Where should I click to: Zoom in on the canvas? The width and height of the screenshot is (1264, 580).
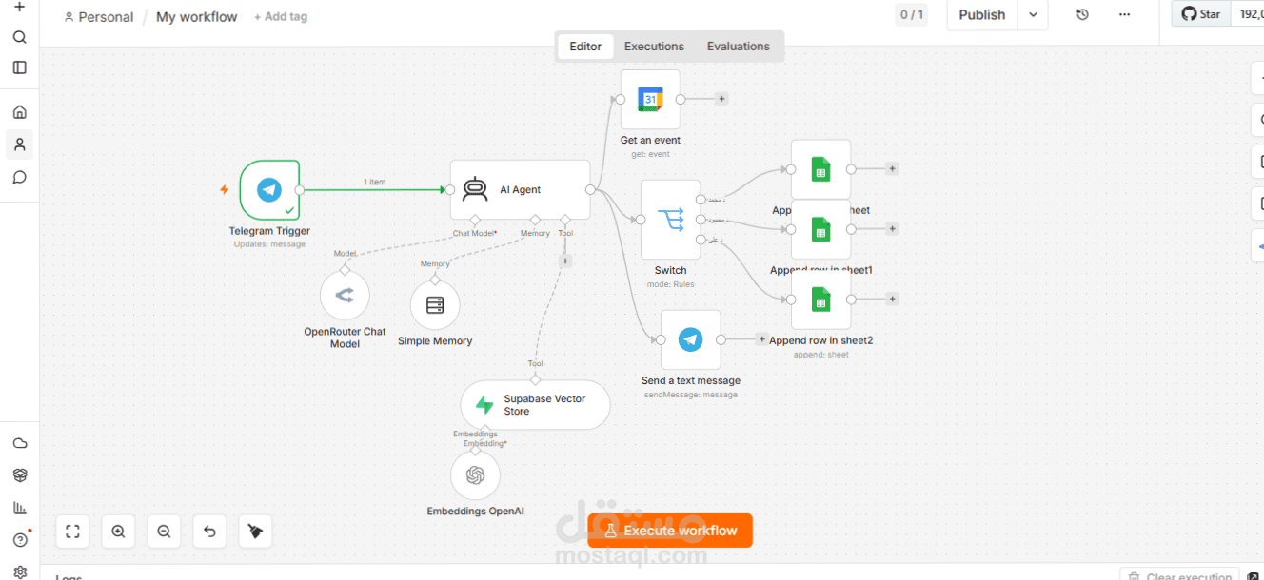click(118, 532)
